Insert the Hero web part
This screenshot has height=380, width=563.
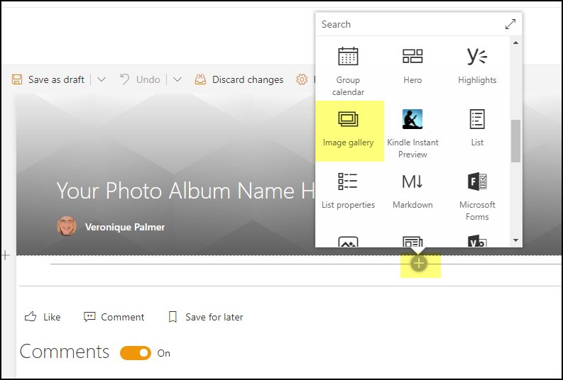tap(412, 67)
